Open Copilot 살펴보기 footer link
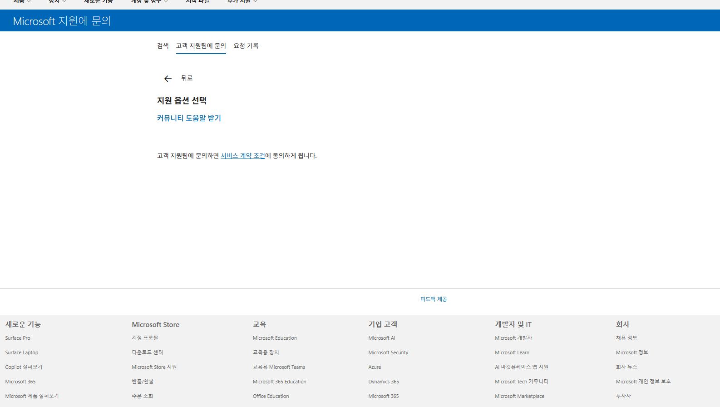Screen dimensions: 720x407 [x=24, y=367]
